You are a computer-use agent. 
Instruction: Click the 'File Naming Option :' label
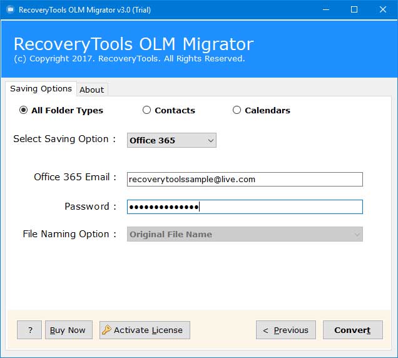pyautogui.click(x=69, y=234)
